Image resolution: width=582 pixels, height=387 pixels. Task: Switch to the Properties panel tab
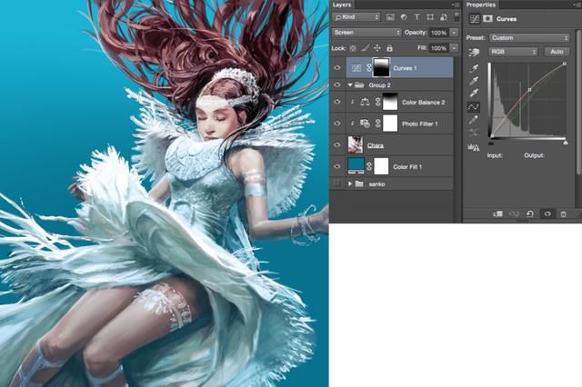point(481,5)
